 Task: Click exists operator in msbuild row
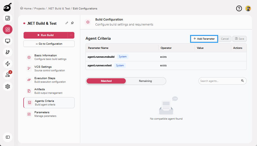point(163,57)
